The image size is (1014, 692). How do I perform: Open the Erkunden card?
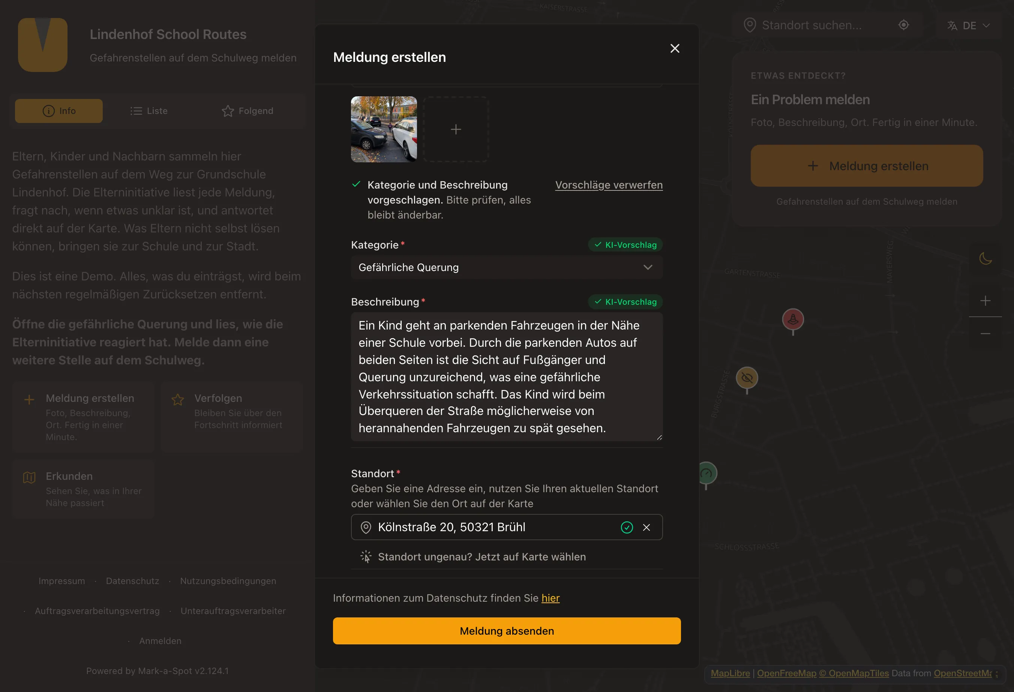83,489
